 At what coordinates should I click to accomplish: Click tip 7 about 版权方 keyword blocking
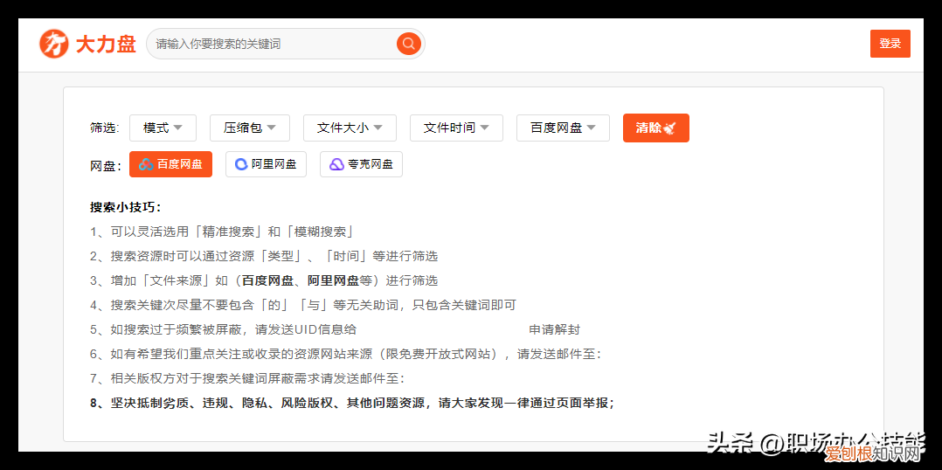[x=247, y=379]
